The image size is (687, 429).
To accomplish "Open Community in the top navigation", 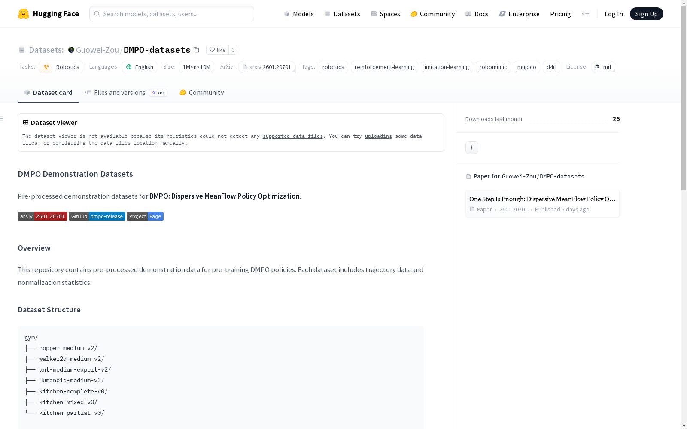I will tap(433, 14).
